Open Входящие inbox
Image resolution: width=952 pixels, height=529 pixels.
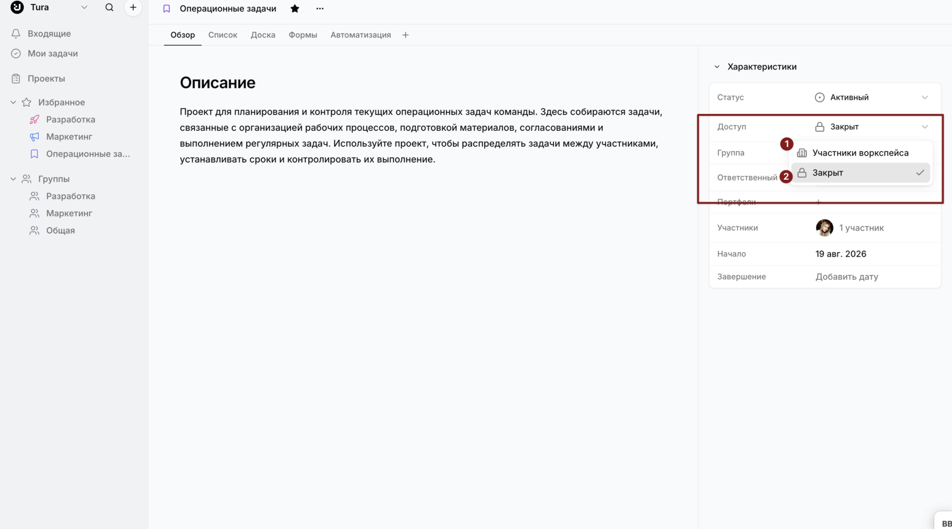49,33
